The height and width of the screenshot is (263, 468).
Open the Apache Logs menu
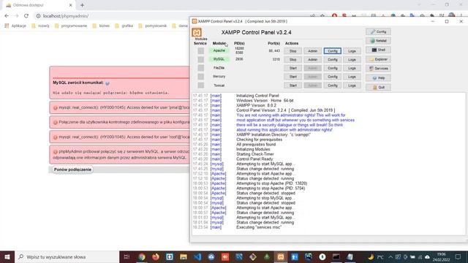point(352,51)
